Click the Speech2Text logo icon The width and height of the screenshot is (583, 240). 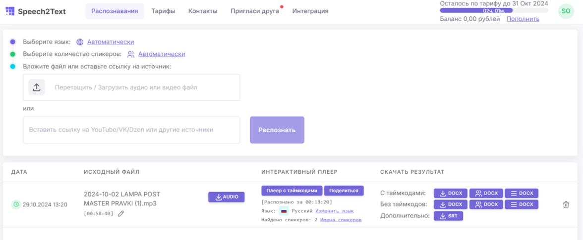10,11
